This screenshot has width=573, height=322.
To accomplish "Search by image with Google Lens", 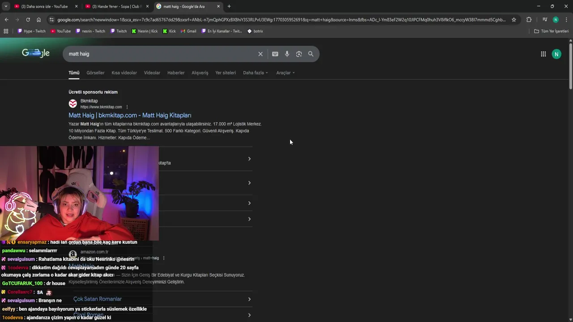I will click(x=299, y=54).
